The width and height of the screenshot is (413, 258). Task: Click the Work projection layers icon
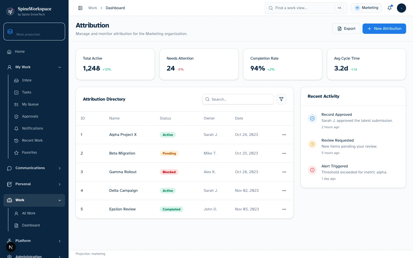pyautogui.click(x=10, y=32)
